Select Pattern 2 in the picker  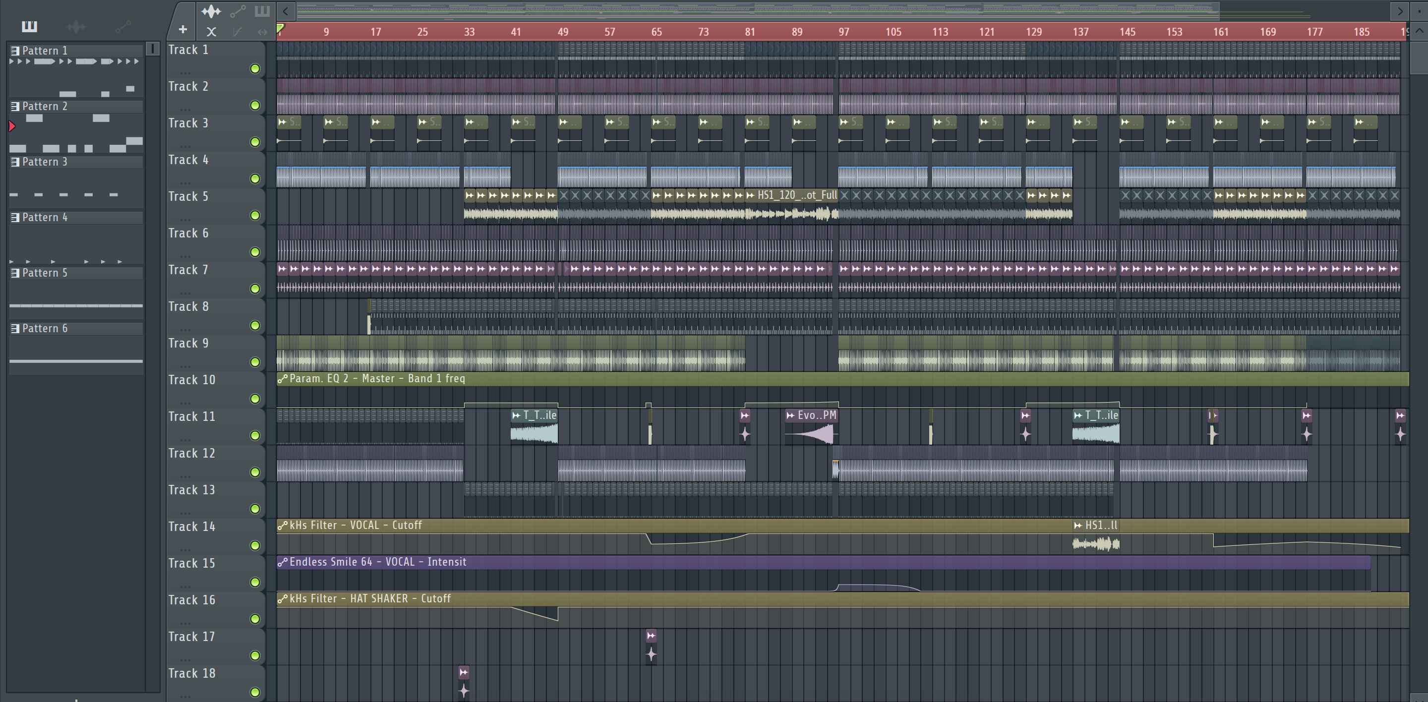(x=76, y=126)
